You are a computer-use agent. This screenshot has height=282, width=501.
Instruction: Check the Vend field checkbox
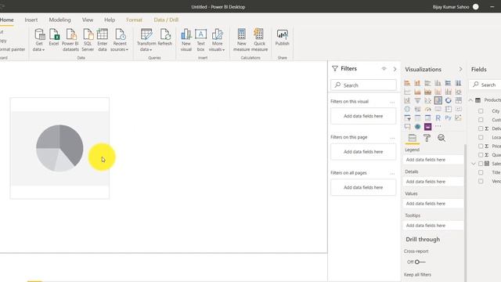coord(481,181)
